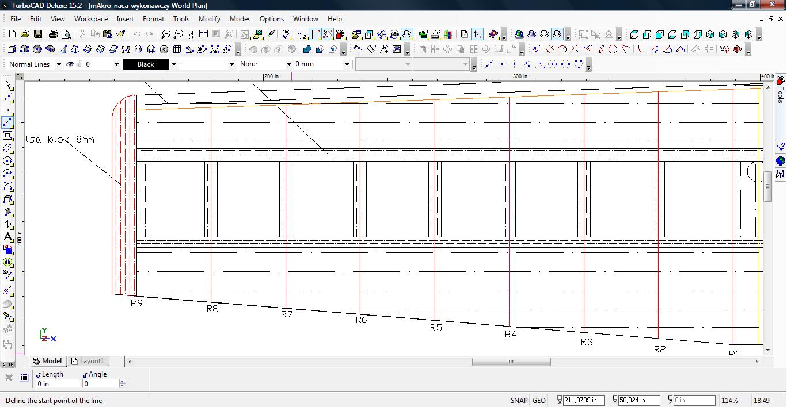The image size is (787, 407).
Task: Expand the Normal Lines style dropdown
Action: 59,64
